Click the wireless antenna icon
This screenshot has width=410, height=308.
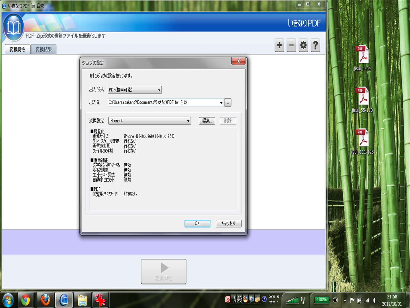[303, 300]
